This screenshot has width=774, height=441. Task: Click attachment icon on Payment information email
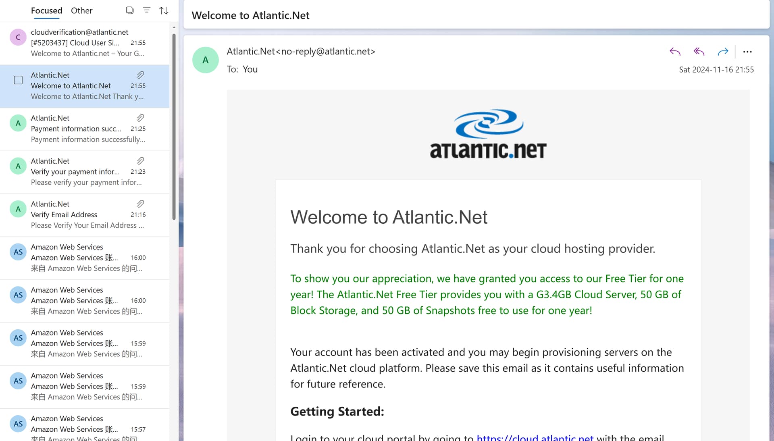point(140,118)
